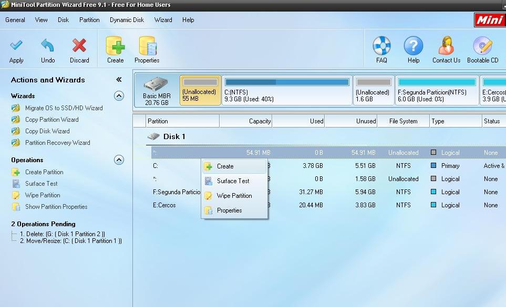This screenshot has width=506, height=307.
Task: Click the Discard red X icon
Action: [79, 46]
